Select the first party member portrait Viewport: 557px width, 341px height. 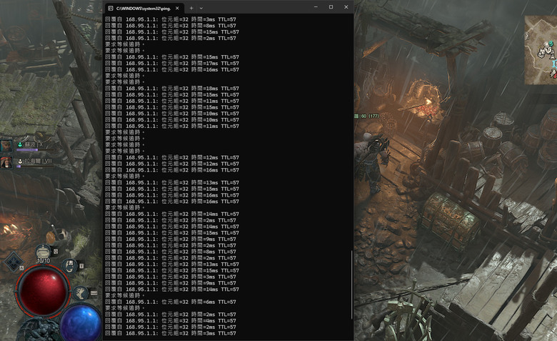coord(6,145)
